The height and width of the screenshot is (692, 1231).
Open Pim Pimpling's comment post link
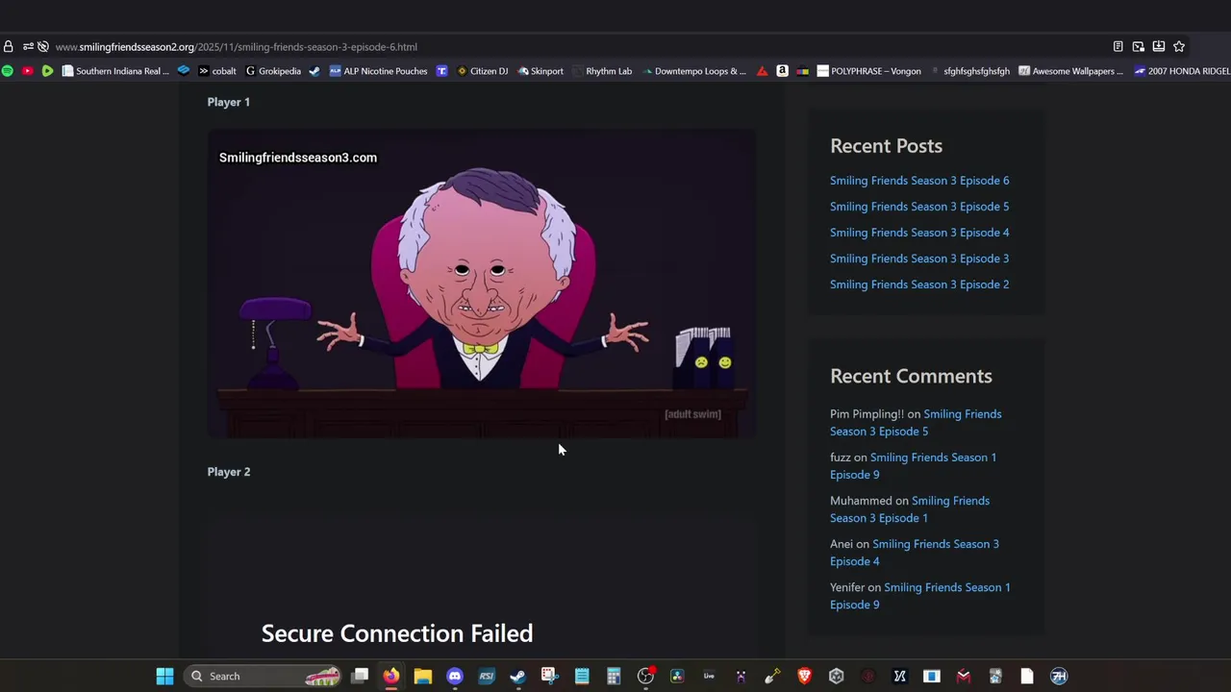point(916,423)
